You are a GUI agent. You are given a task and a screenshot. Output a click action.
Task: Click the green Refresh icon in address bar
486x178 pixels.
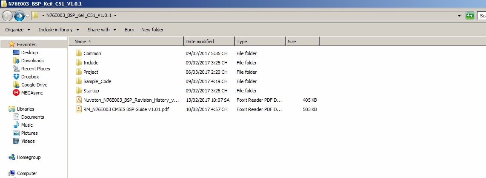(470, 16)
